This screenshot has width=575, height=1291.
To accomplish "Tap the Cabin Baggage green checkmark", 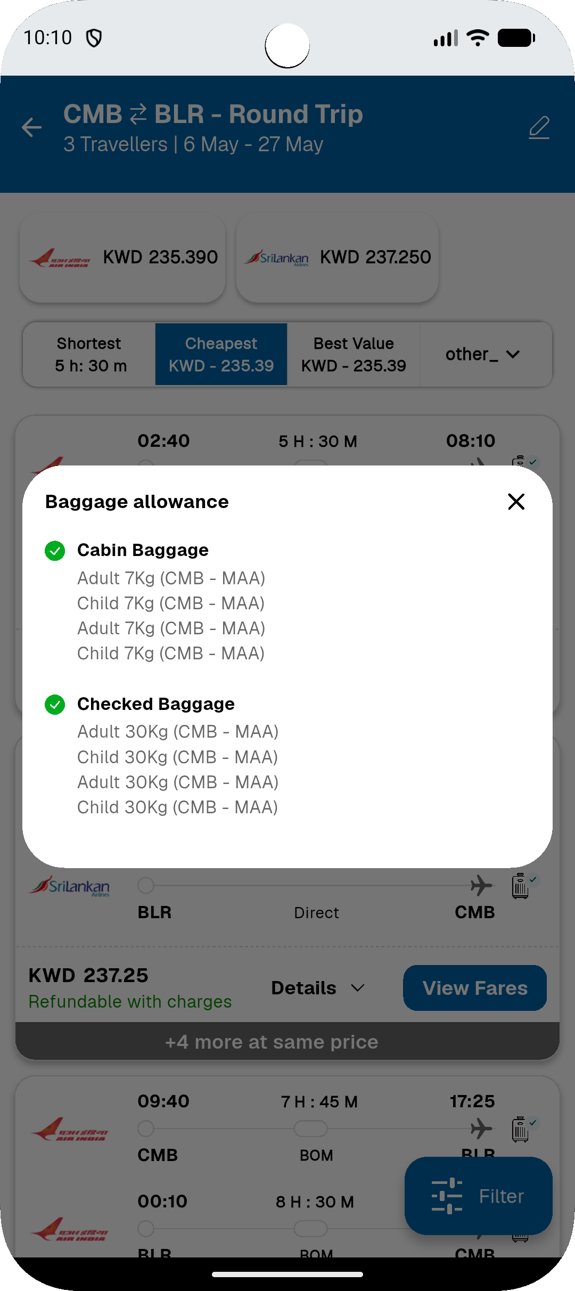I will pyautogui.click(x=55, y=551).
